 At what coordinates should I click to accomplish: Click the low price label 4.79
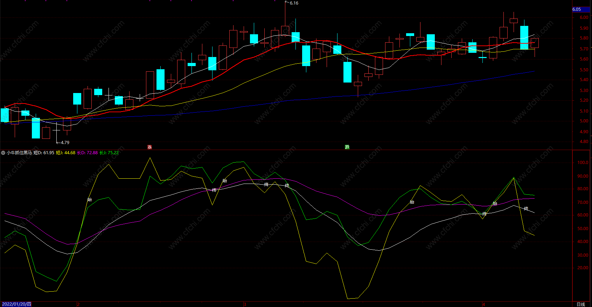tap(65, 143)
